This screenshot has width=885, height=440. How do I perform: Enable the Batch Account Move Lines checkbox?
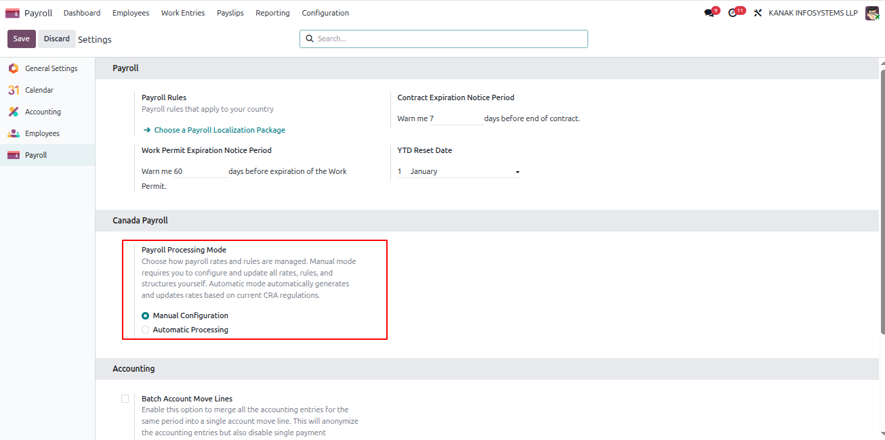[125, 399]
